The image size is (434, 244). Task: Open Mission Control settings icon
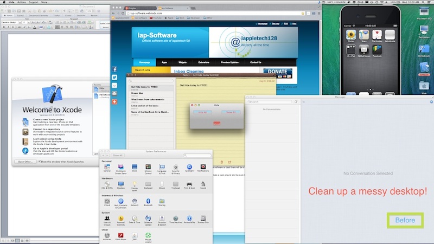click(148, 168)
